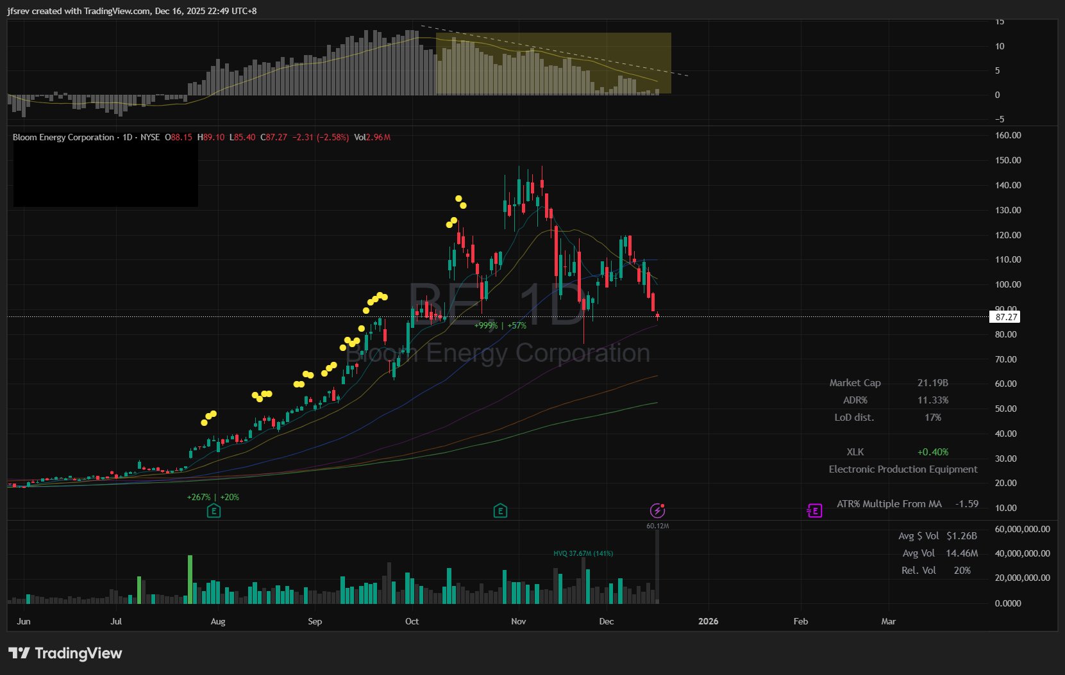Click Sep on the time axis
The image size is (1065, 675).
[x=315, y=621]
